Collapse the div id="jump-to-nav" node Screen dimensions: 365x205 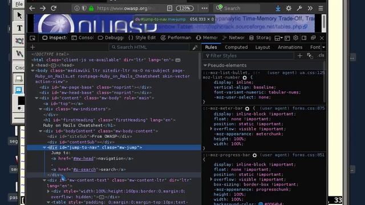44,147
